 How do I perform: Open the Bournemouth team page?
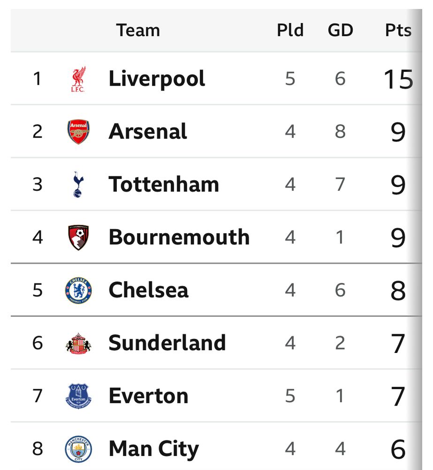click(179, 237)
